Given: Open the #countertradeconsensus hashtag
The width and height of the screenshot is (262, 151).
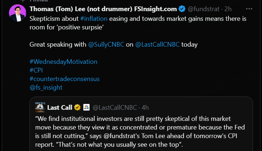Looking at the screenshot, I should [x=64, y=79].
